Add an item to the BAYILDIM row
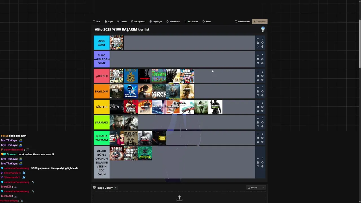Viewport: 361px width, 203px height. pyautogui.click(x=258, y=87)
